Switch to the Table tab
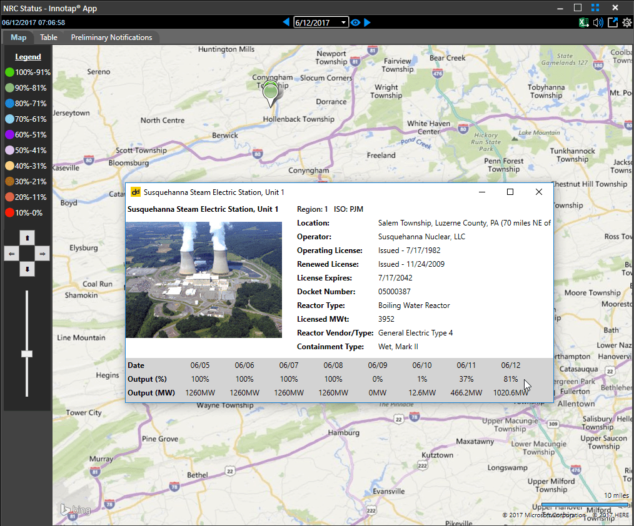The height and width of the screenshot is (526, 634). [x=49, y=37]
